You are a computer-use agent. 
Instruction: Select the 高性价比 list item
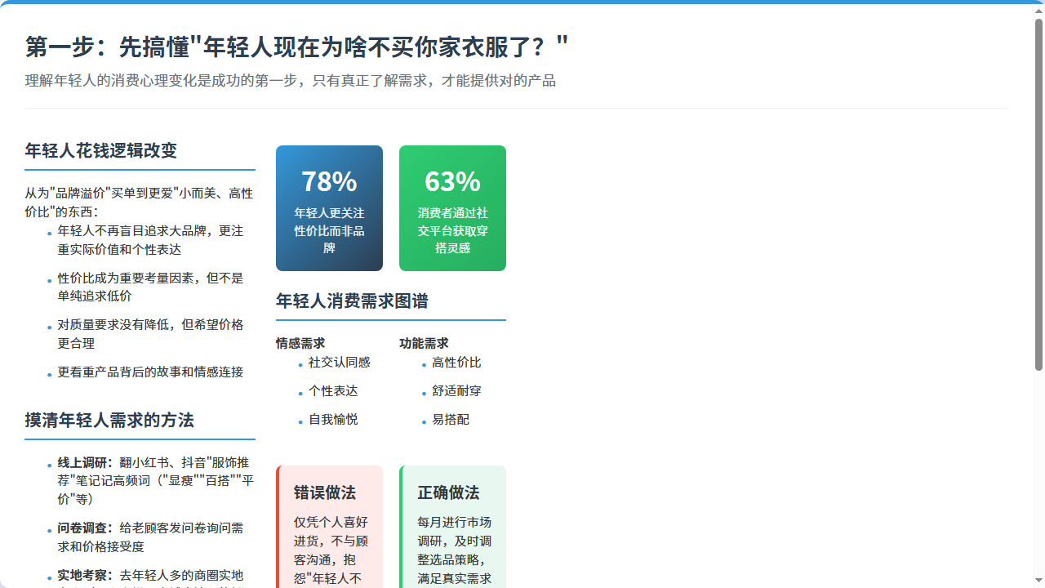(456, 363)
